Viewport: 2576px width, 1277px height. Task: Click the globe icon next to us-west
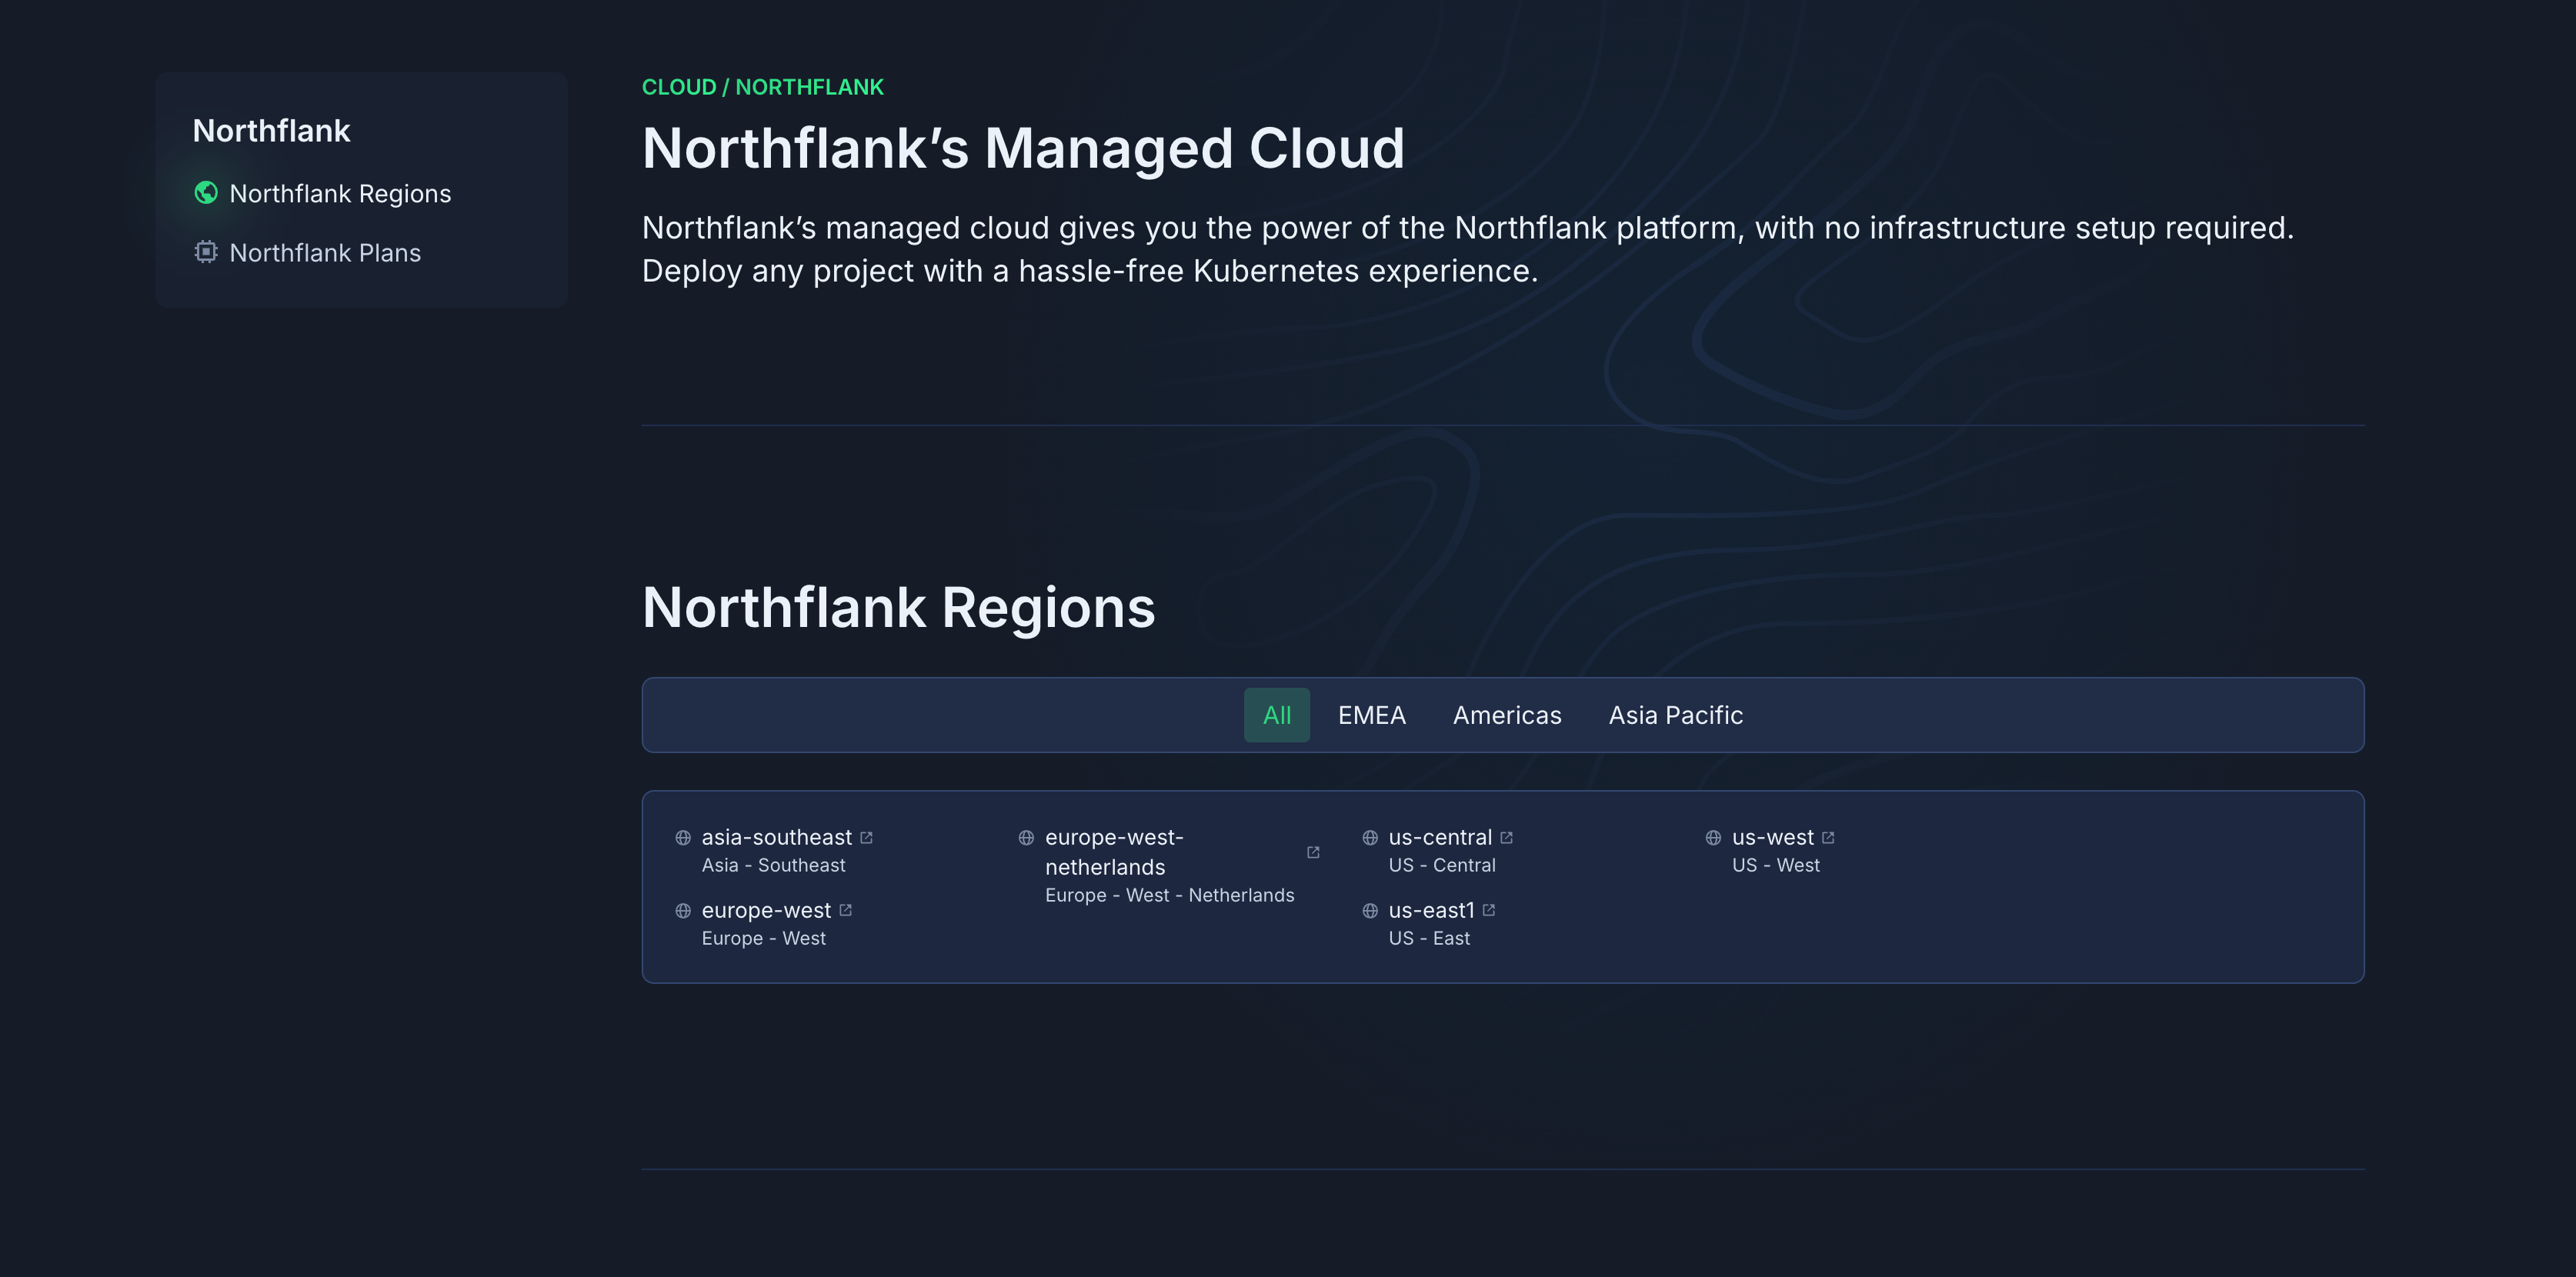point(1713,838)
